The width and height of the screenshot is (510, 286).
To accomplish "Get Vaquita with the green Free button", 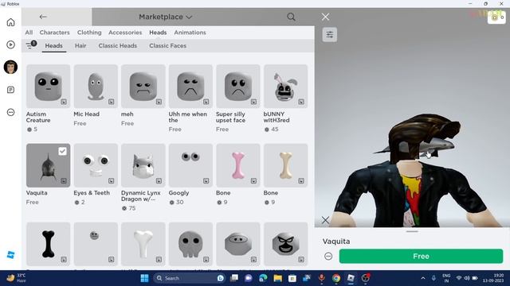I will [x=421, y=256].
